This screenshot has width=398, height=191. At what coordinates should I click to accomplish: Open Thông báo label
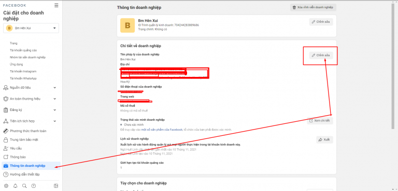click(x=18, y=157)
